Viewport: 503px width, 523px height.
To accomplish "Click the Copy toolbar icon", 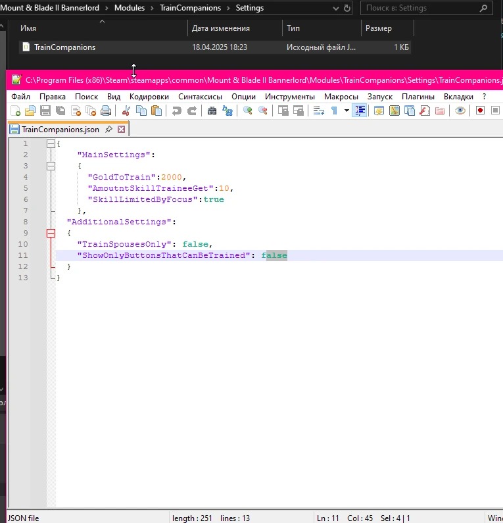I will (141, 111).
